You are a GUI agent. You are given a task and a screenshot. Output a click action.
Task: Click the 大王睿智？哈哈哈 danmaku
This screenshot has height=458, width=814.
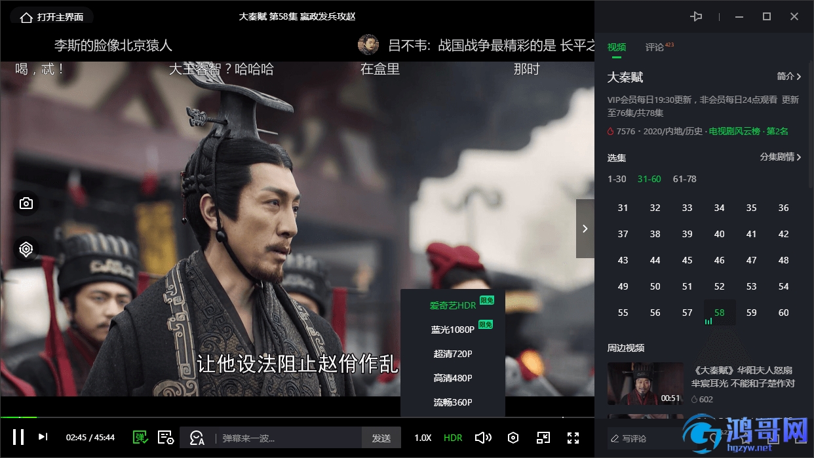(x=222, y=69)
